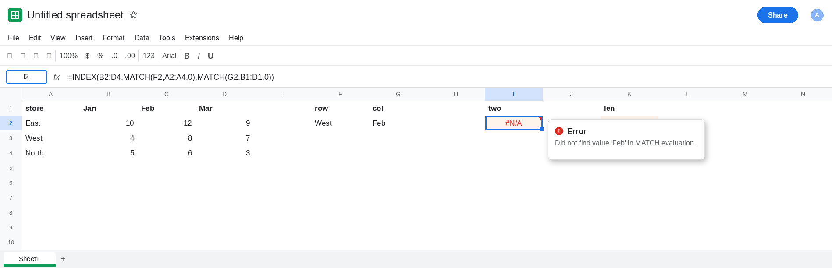Click the 'row' header cell
The image size is (832, 268).
click(340, 108)
